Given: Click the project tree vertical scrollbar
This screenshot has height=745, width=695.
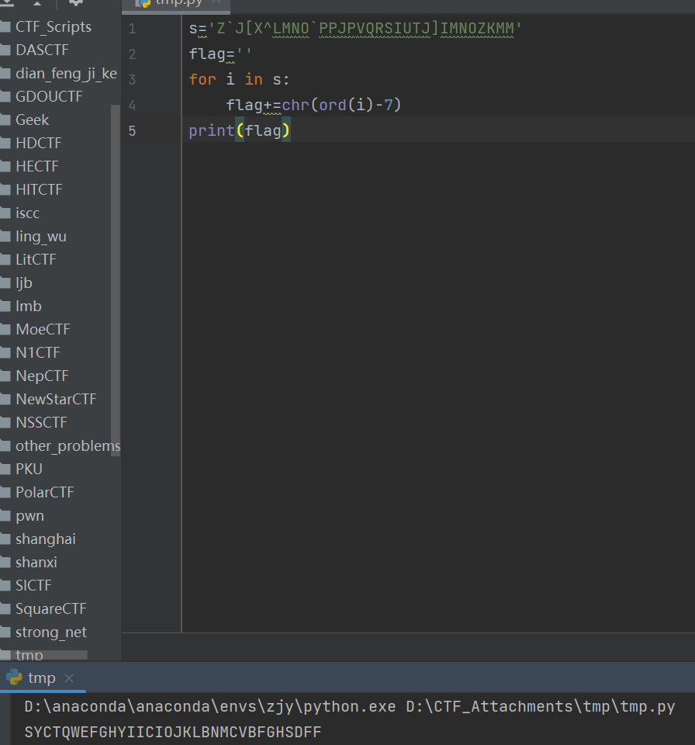Looking at the screenshot, I should (x=116, y=272).
